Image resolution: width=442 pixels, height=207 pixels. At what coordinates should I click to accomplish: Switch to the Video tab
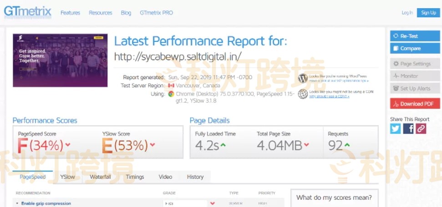click(x=166, y=177)
